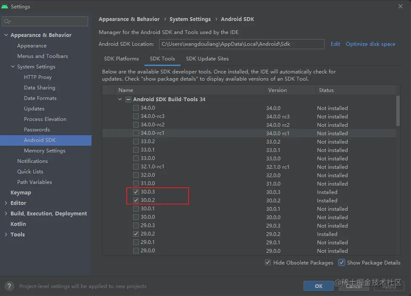Click version cell 32.1.0 rc1
411x296 pixels.
tap(277, 167)
